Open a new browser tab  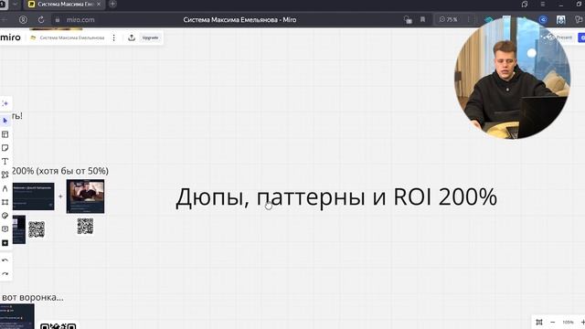pos(112,4)
